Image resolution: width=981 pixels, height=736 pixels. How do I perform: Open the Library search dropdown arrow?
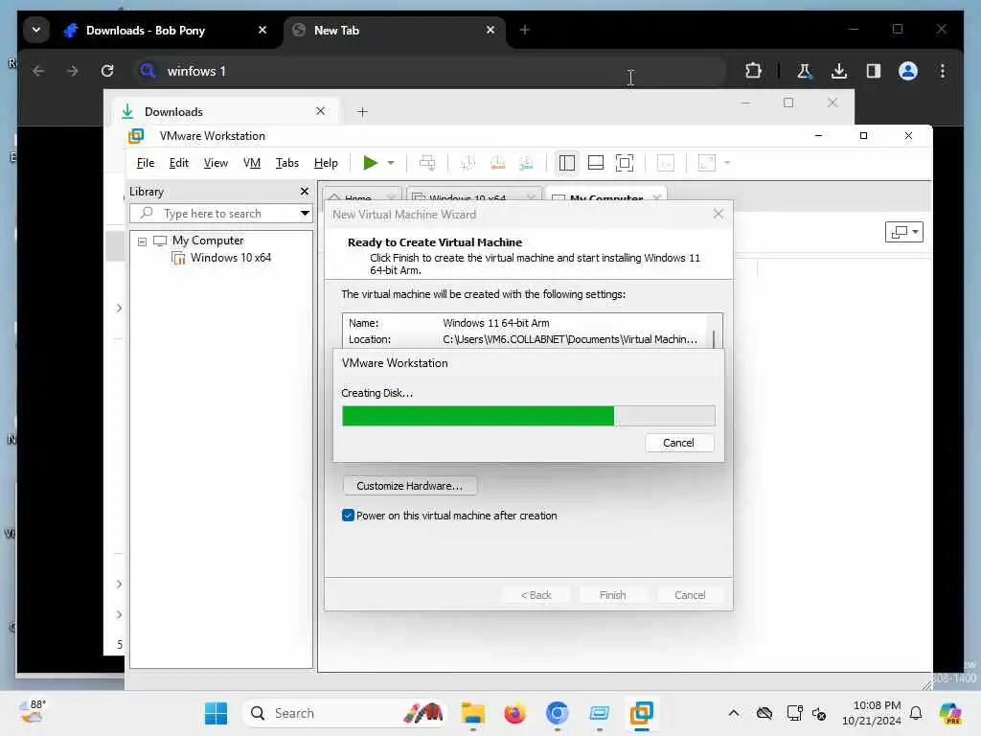pos(305,214)
